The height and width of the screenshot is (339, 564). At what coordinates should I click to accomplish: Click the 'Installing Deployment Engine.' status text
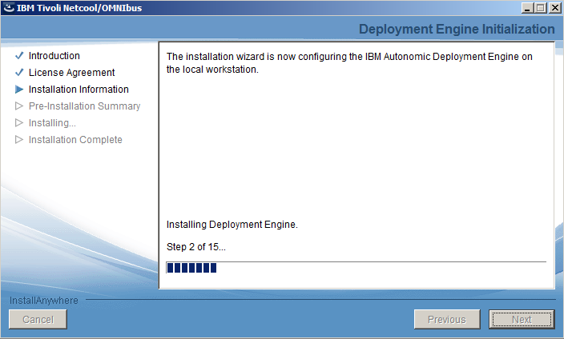pos(232,225)
